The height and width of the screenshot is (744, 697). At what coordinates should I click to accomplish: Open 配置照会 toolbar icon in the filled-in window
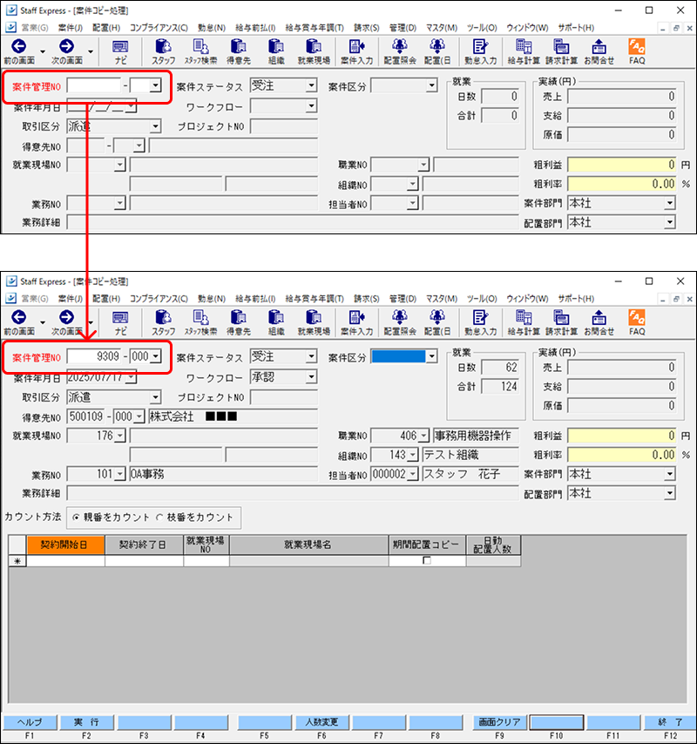pos(400,317)
